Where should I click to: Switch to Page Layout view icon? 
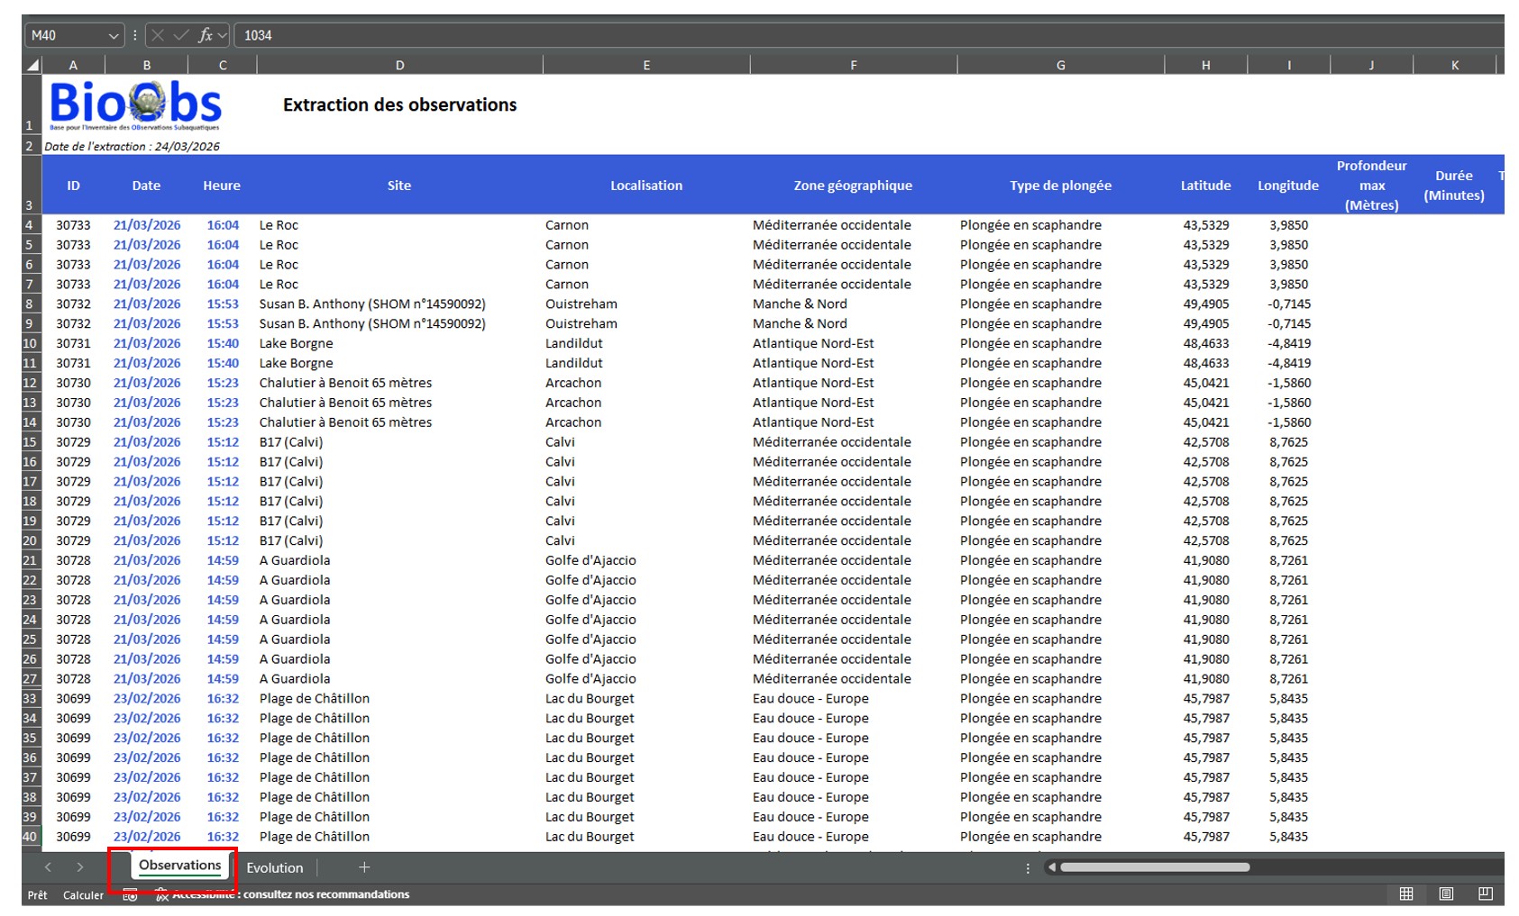(1446, 893)
